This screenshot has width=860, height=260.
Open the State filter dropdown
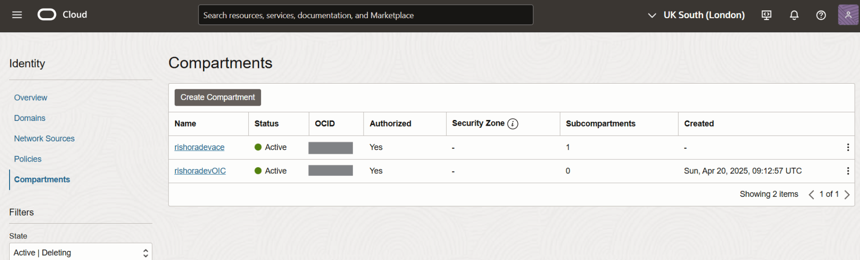point(80,252)
